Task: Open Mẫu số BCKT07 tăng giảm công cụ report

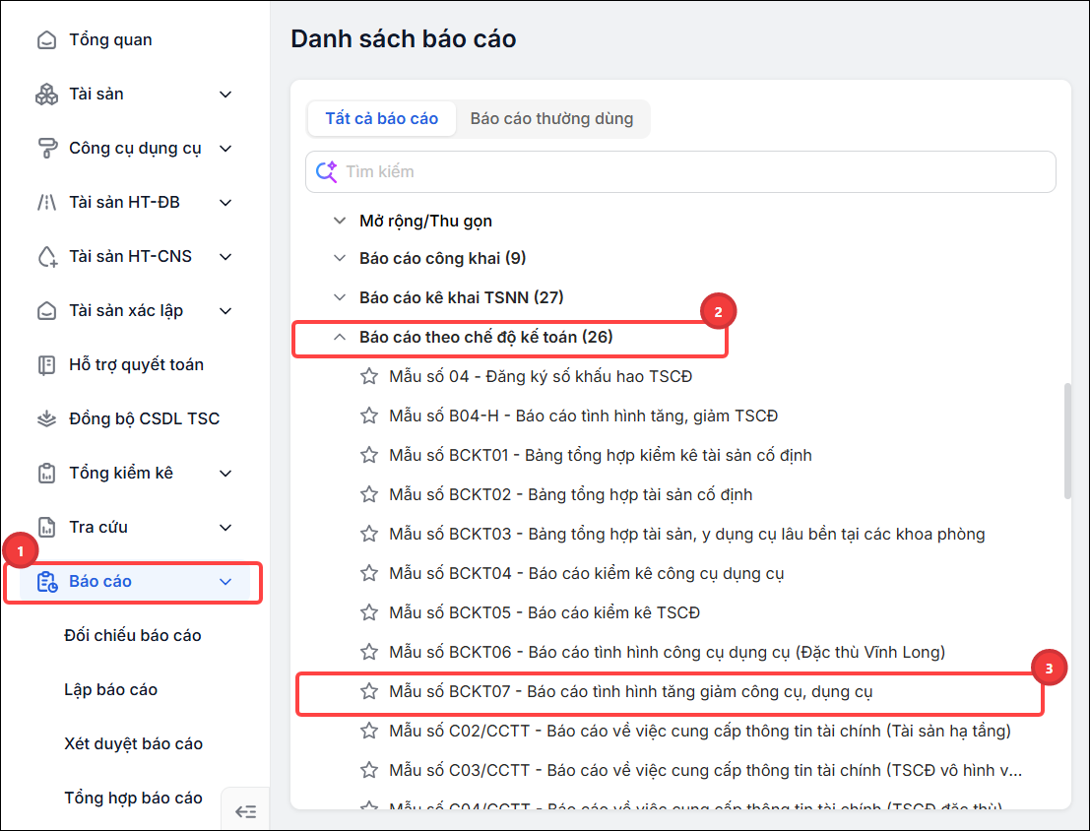Action: coord(630,691)
